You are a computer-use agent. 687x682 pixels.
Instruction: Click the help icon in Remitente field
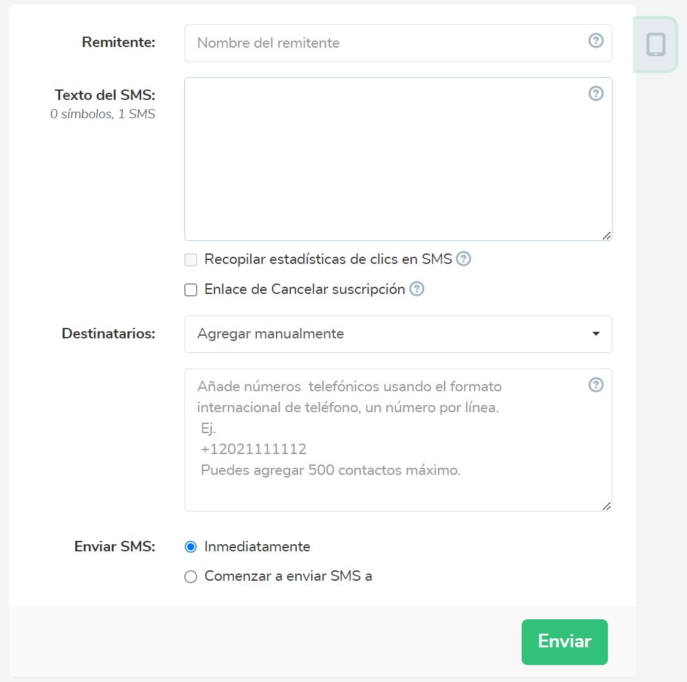tap(595, 41)
